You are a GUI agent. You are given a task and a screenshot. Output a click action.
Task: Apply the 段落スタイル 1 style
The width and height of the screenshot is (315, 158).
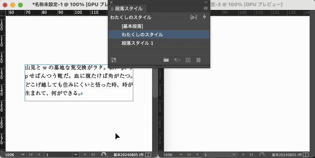(x=137, y=43)
